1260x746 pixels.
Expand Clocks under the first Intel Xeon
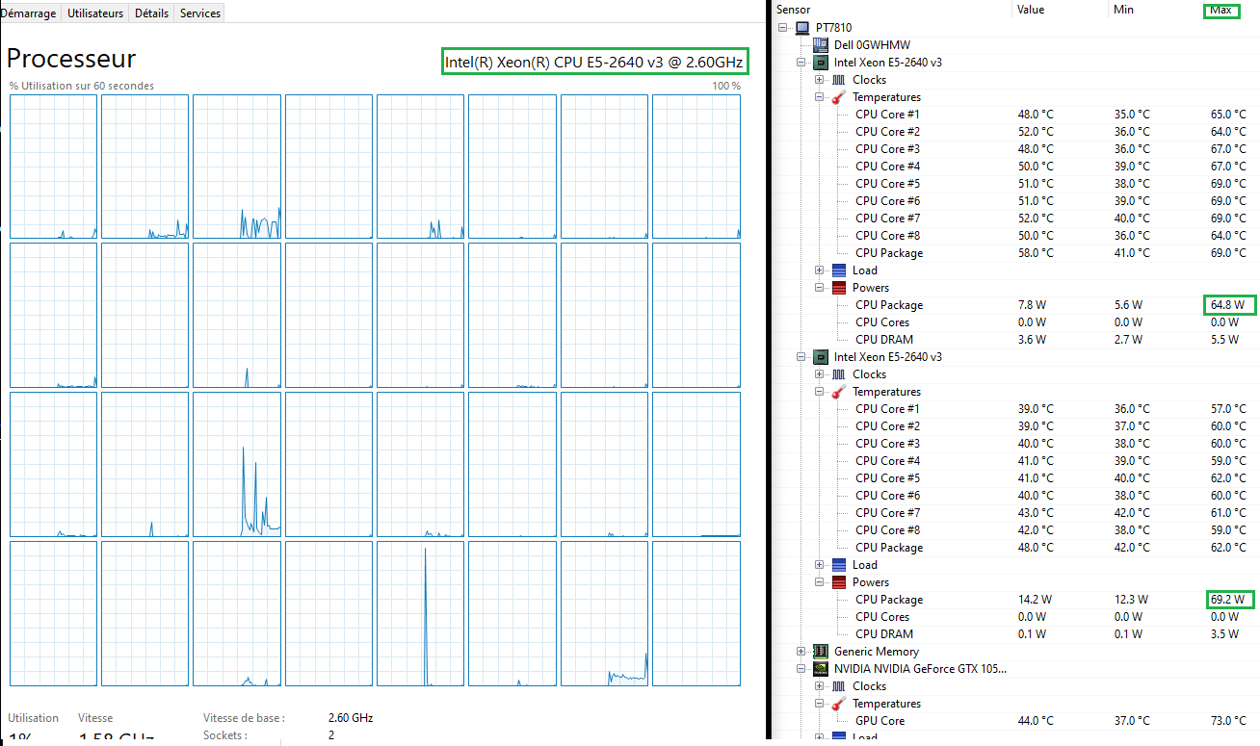pos(819,80)
